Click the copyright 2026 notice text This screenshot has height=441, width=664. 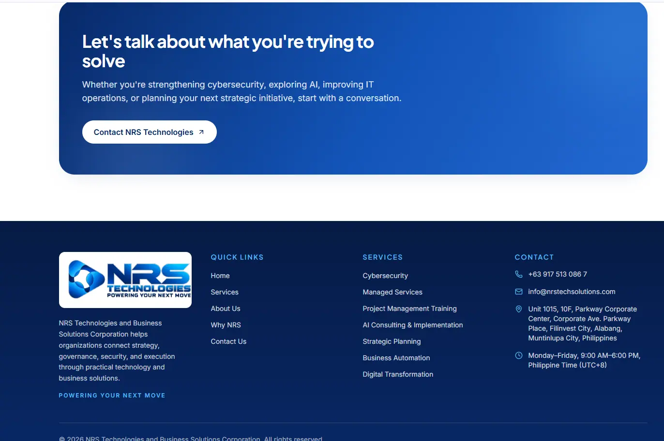pyautogui.click(x=191, y=439)
